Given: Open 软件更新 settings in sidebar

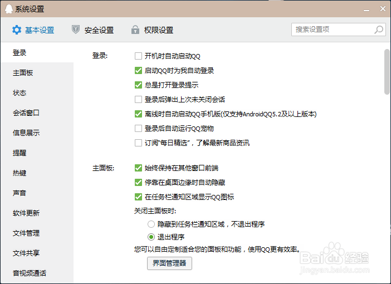Looking at the screenshot, I should [37, 213].
